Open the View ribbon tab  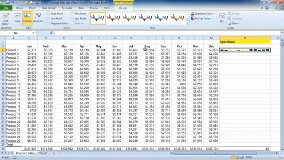106,8
